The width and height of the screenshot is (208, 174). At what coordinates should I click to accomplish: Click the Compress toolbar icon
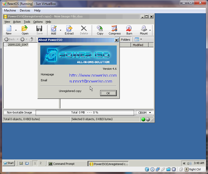click(115, 30)
